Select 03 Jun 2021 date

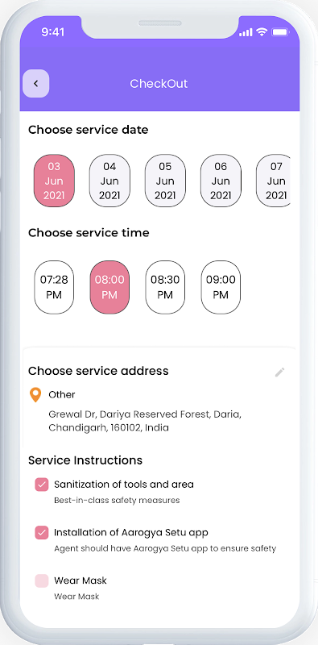pyautogui.click(x=54, y=181)
